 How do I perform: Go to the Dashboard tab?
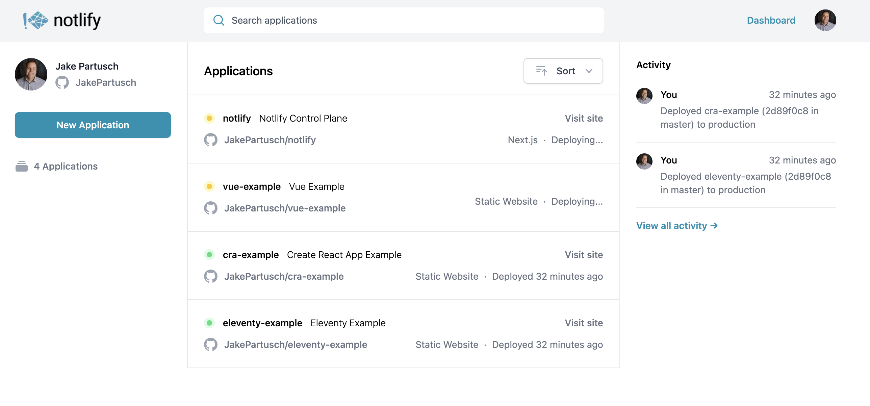(771, 20)
